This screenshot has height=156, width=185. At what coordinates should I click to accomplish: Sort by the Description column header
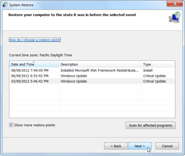[x=100, y=64]
